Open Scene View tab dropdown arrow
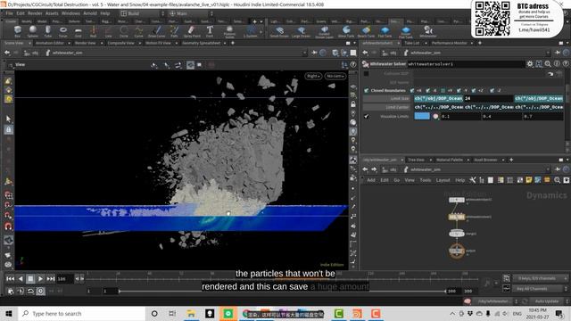Image resolution: width=571 pixels, height=321 pixels. tap(29, 43)
